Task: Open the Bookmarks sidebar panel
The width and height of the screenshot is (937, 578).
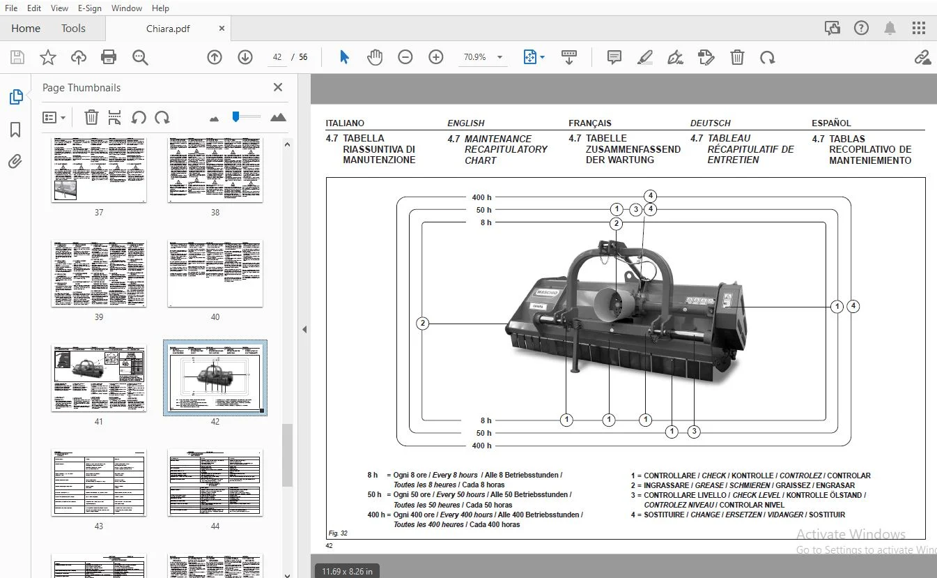Action: tap(15, 130)
